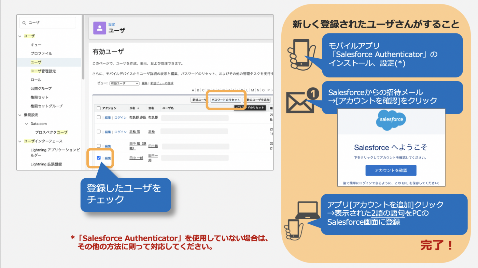Click the 新規ユーザ button
The width and height of the screenshot is (478, 268).
199,100
